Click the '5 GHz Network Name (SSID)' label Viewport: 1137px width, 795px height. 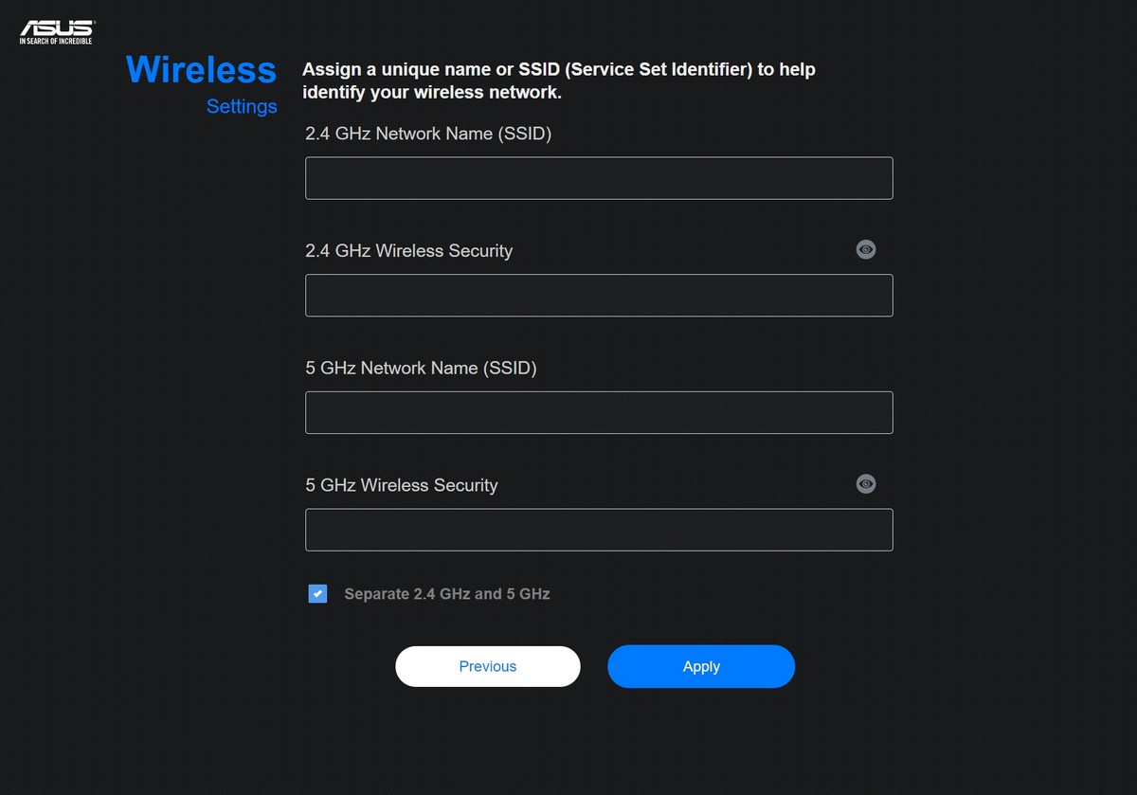(x=422, y=368)
